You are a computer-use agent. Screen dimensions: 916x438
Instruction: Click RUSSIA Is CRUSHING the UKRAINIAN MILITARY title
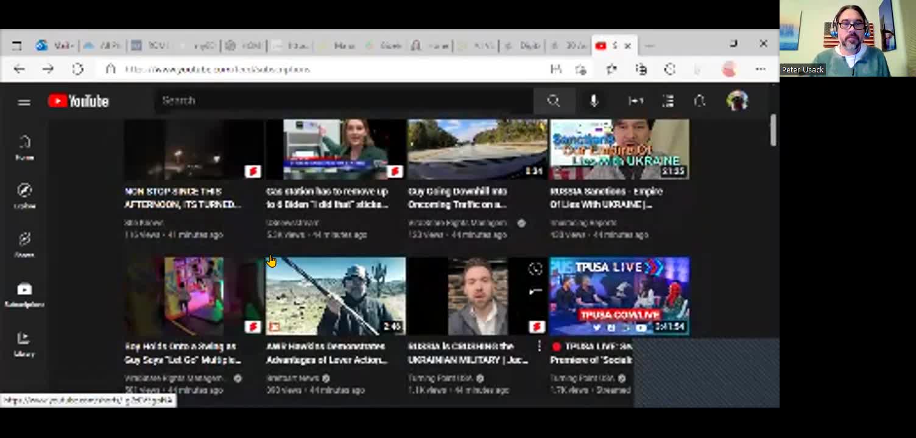point(468,353)
